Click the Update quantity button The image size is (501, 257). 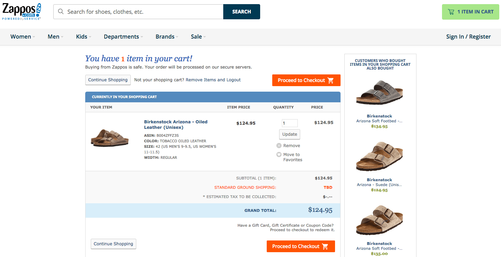coord(289,134)
